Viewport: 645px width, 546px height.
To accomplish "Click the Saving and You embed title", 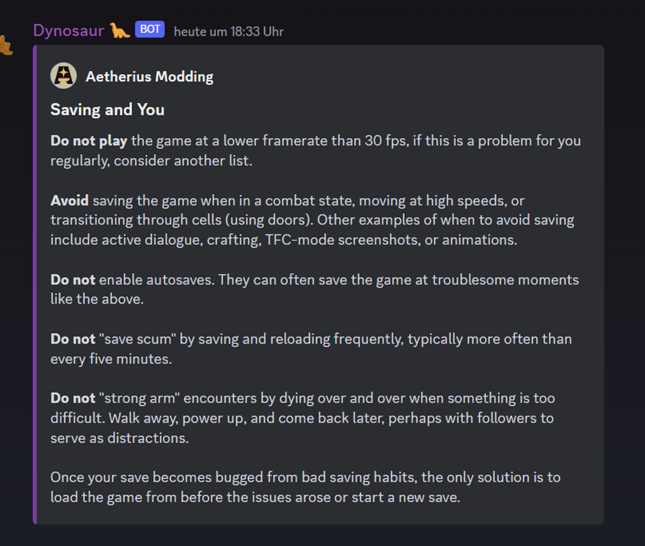I will (107, 109).
